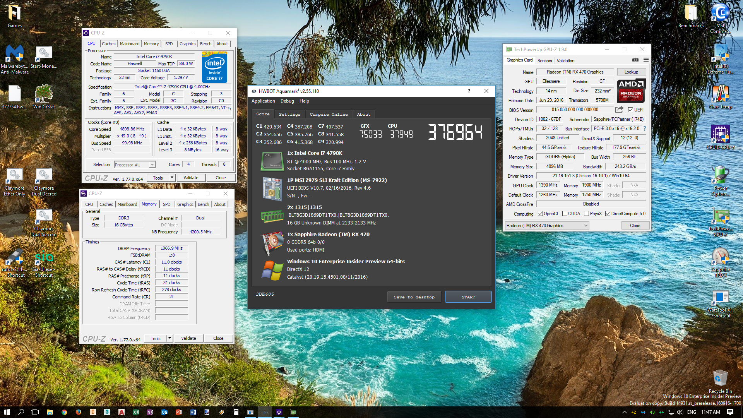Take GPU-Z screenshot with camera icon

coord(635,60)
